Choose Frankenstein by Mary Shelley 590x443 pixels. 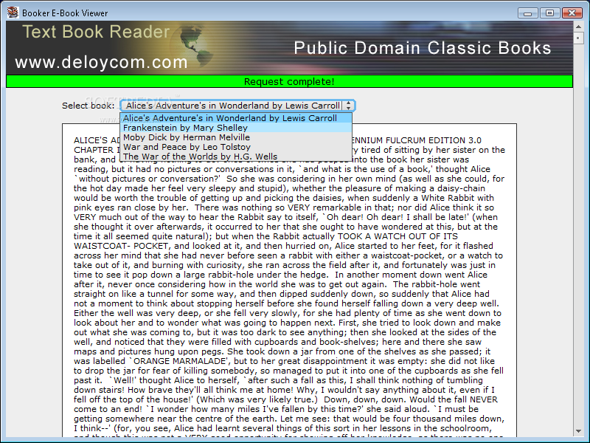tap(236, 128)
